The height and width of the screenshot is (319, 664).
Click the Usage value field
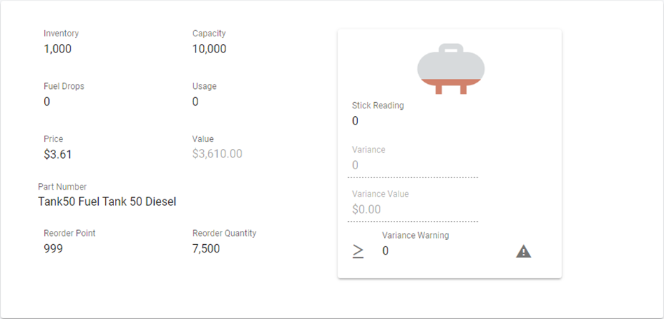click(195, 101)
